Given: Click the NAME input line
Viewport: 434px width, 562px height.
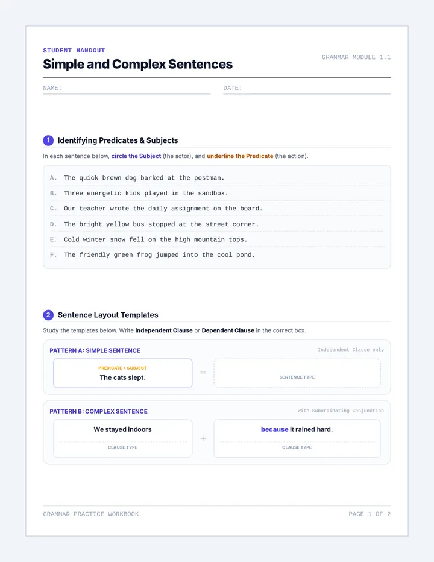Looking at the screenshot, I should (x=127, y=89).
